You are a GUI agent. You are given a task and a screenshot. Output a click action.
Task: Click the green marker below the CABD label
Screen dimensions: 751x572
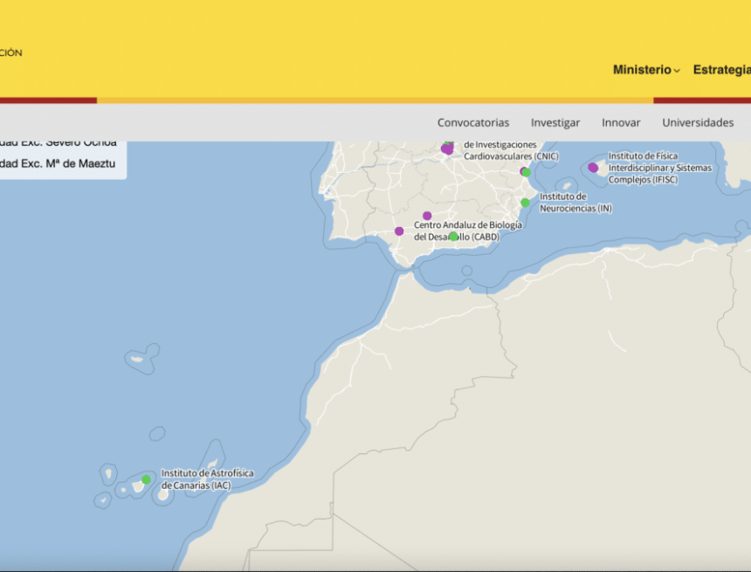[453, 235]
